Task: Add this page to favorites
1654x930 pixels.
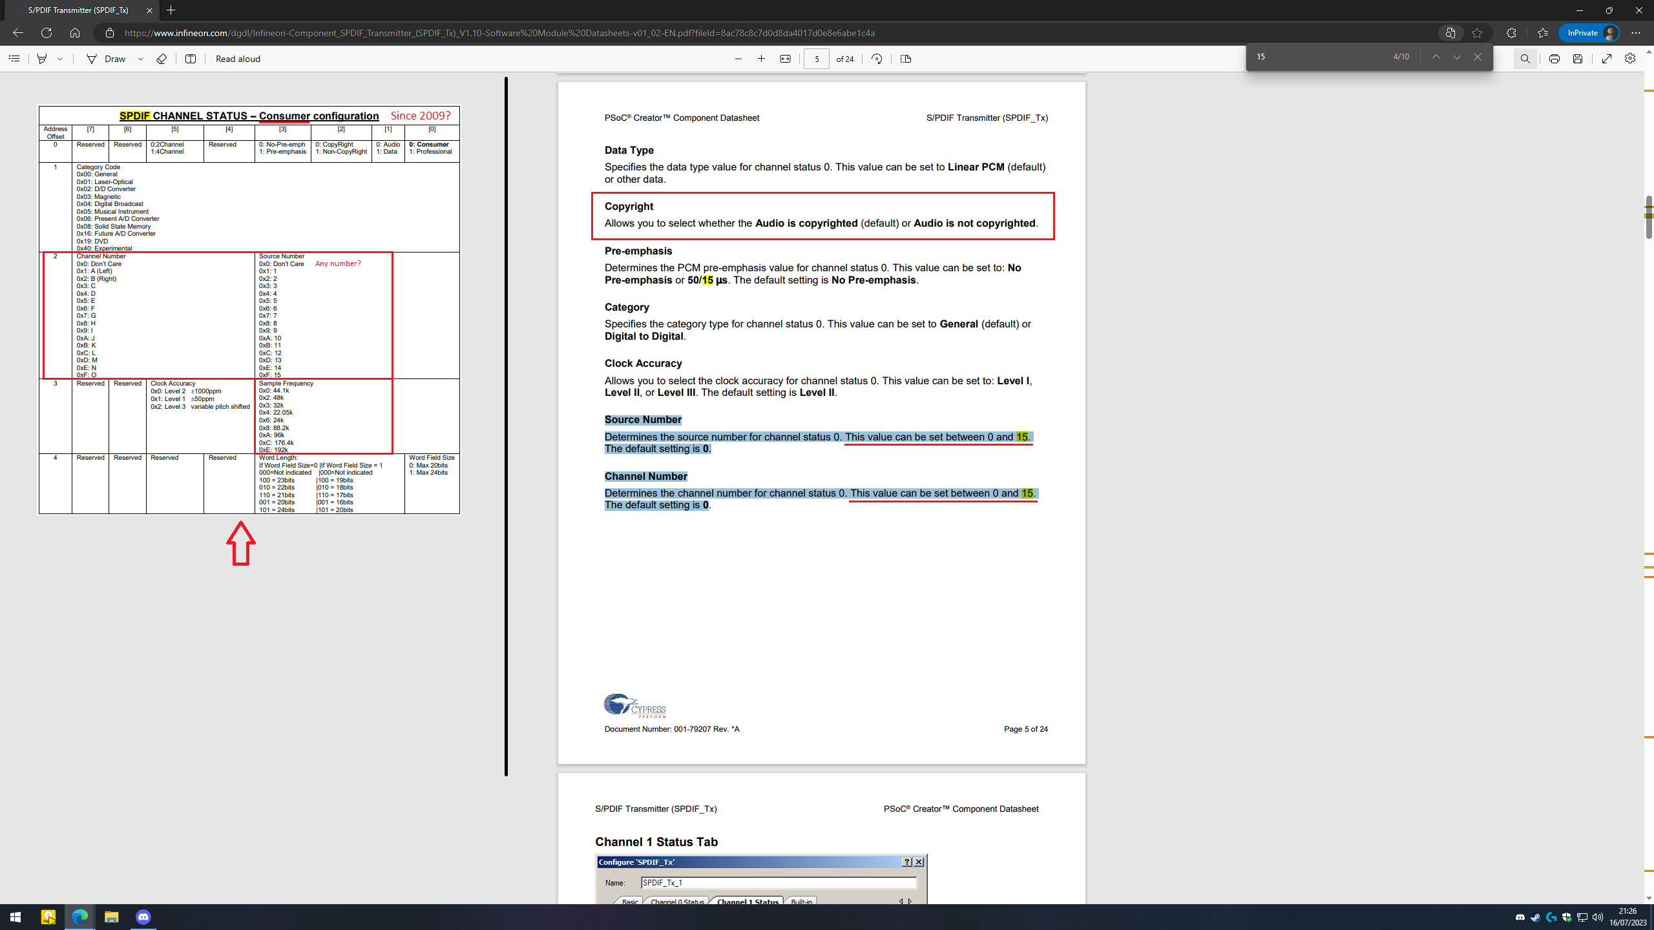Action: click(1477, 33)
